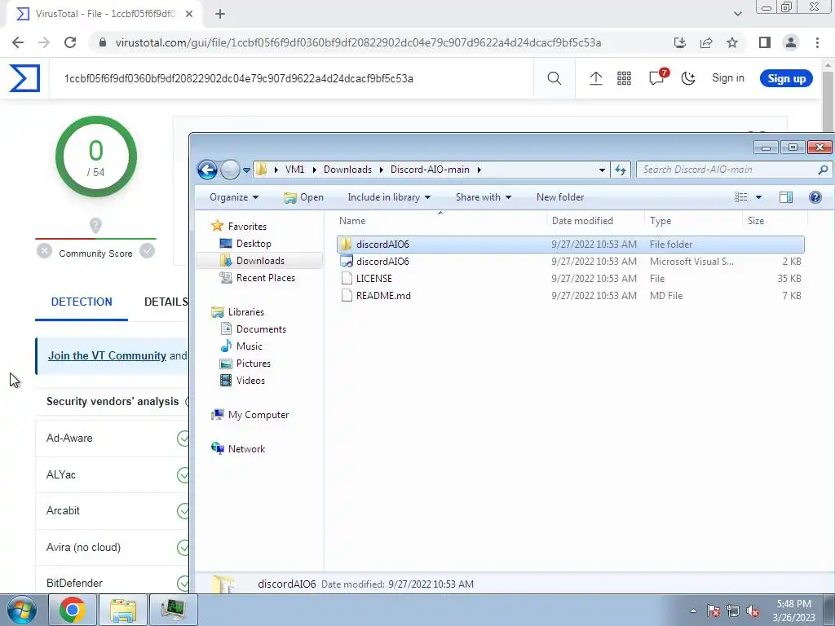Click VirusTotal Sign in link
Screen dimensions: 835x626
(728, 78)
